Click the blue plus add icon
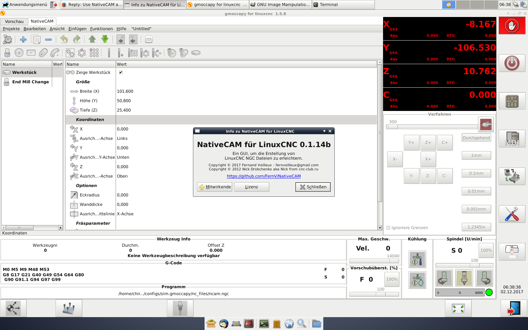Viewport: 528px width, 330px height. pos(23,39)
